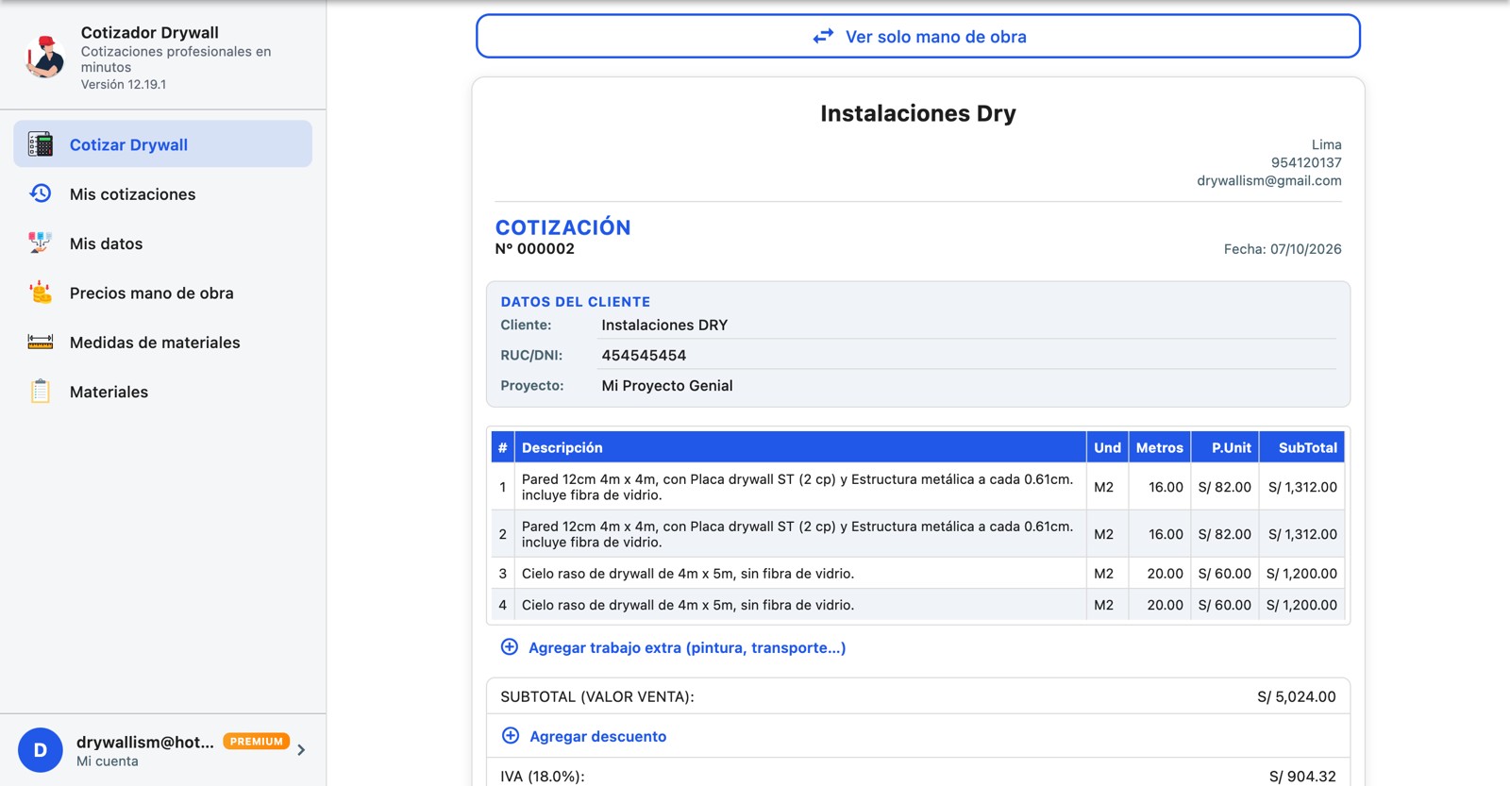Screen dimensions: 1510x786
Task: Click the blue D account avatar
Action: 41,750
